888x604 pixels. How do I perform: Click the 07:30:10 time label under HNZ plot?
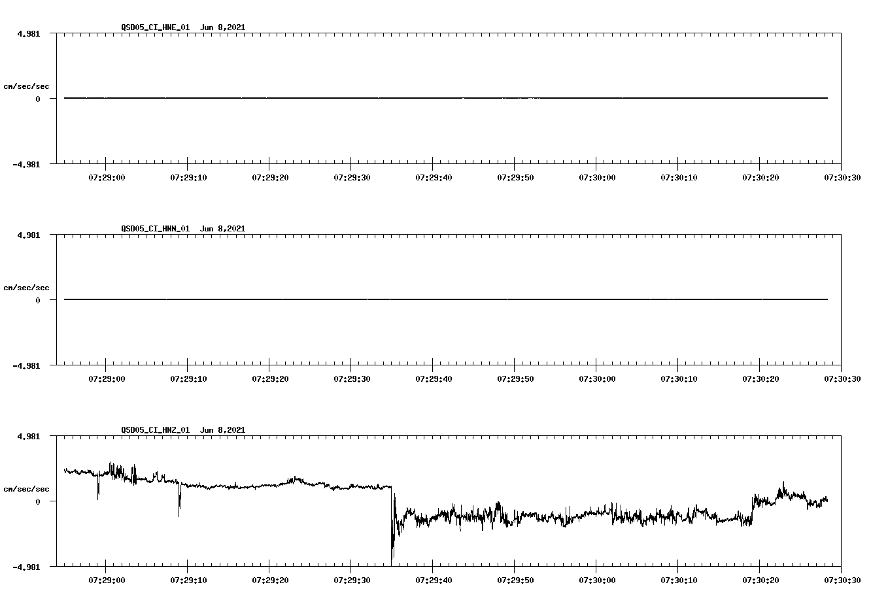(x=679, y=580)
